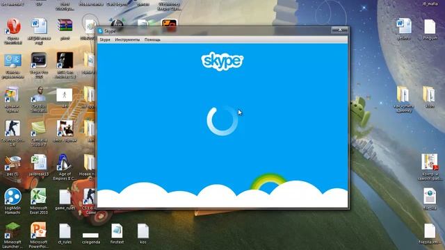
Task: Open the kos file
Action: pyautogui.click(x=143, y=233)
